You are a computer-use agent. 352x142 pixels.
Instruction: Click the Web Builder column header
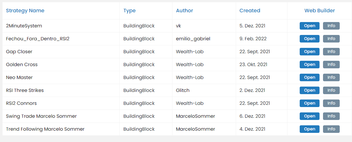(320, 10)
